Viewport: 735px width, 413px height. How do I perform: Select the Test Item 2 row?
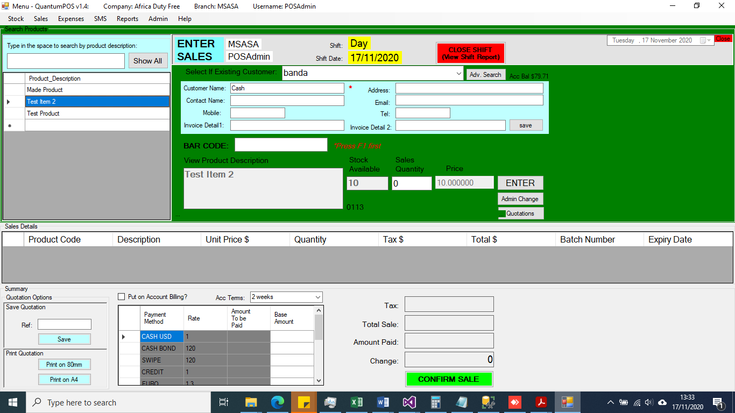(x=97, y=102)
